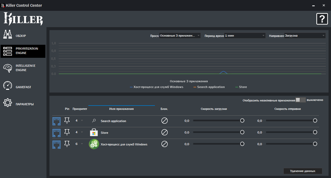331x178 pixels.
Task: Open the Intelligence Engine section
Action: 23,68
